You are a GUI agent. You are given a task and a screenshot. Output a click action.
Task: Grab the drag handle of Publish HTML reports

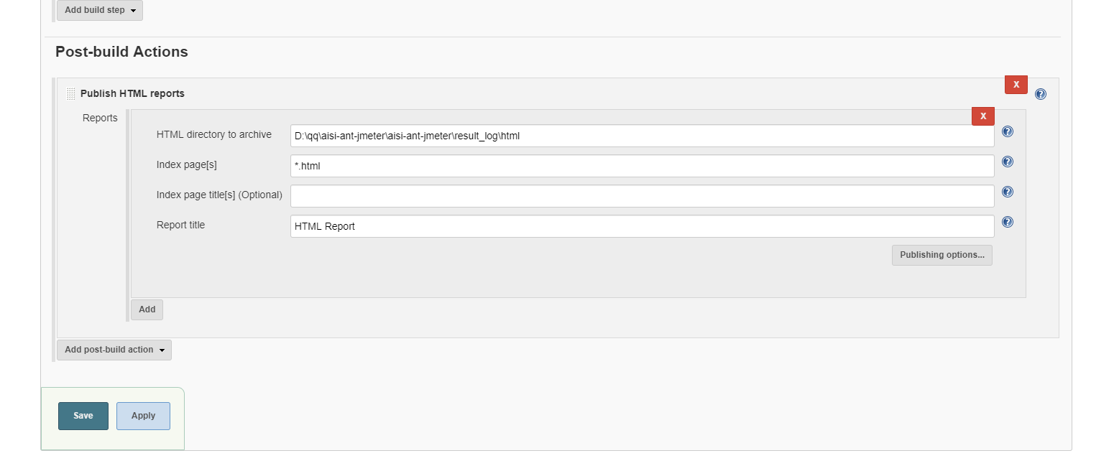pyautogui.click(x=71, y=93)
